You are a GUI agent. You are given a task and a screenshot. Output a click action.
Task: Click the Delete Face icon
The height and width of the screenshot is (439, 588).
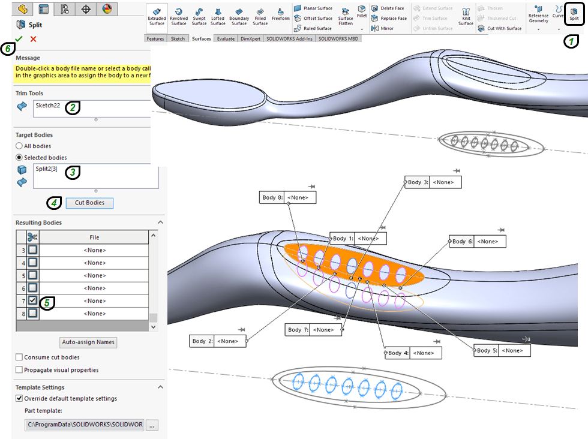coord(375,8)
